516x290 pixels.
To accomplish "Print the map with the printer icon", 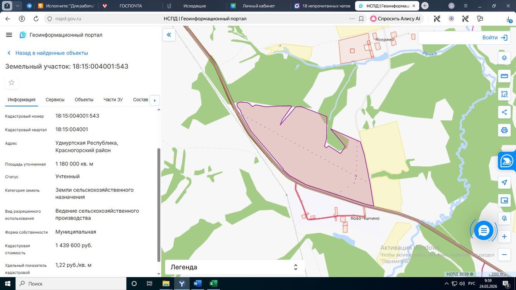I will tap(504, 130).
